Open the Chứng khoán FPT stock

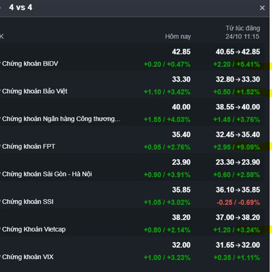point(29,146)
